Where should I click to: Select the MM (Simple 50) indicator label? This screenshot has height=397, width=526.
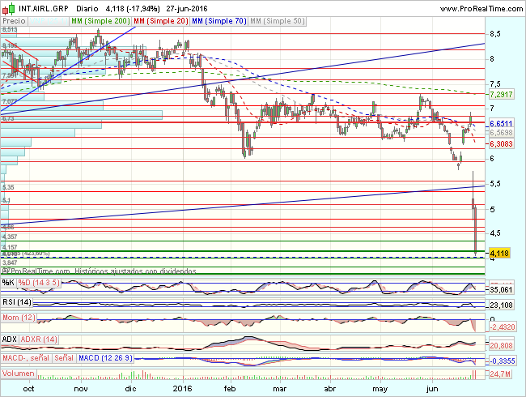pos(279,19)
